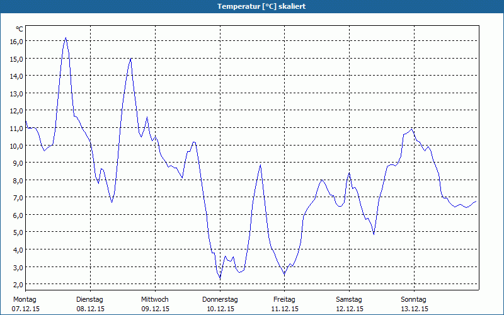Image resolution: width=504 pixels, height=315 pixels.
Task: Click the Dienstag day label
Action: point(89,300)
